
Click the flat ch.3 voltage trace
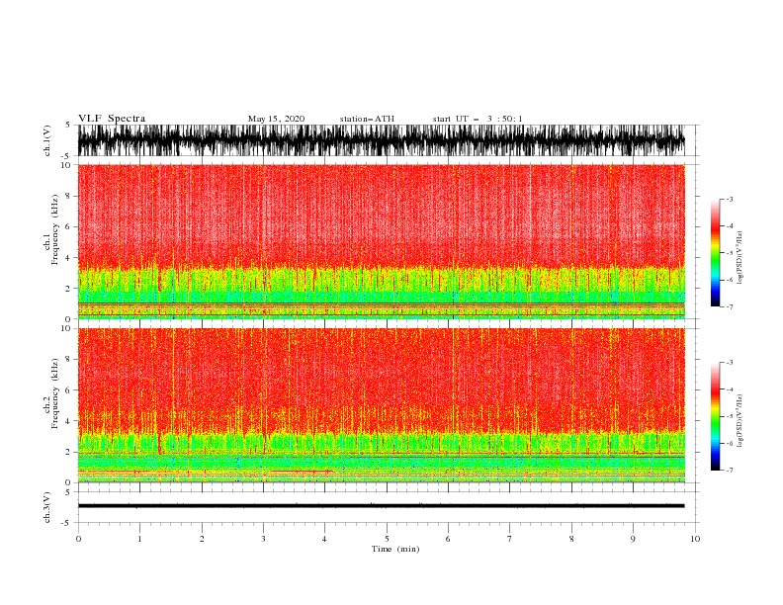point(381,506)
